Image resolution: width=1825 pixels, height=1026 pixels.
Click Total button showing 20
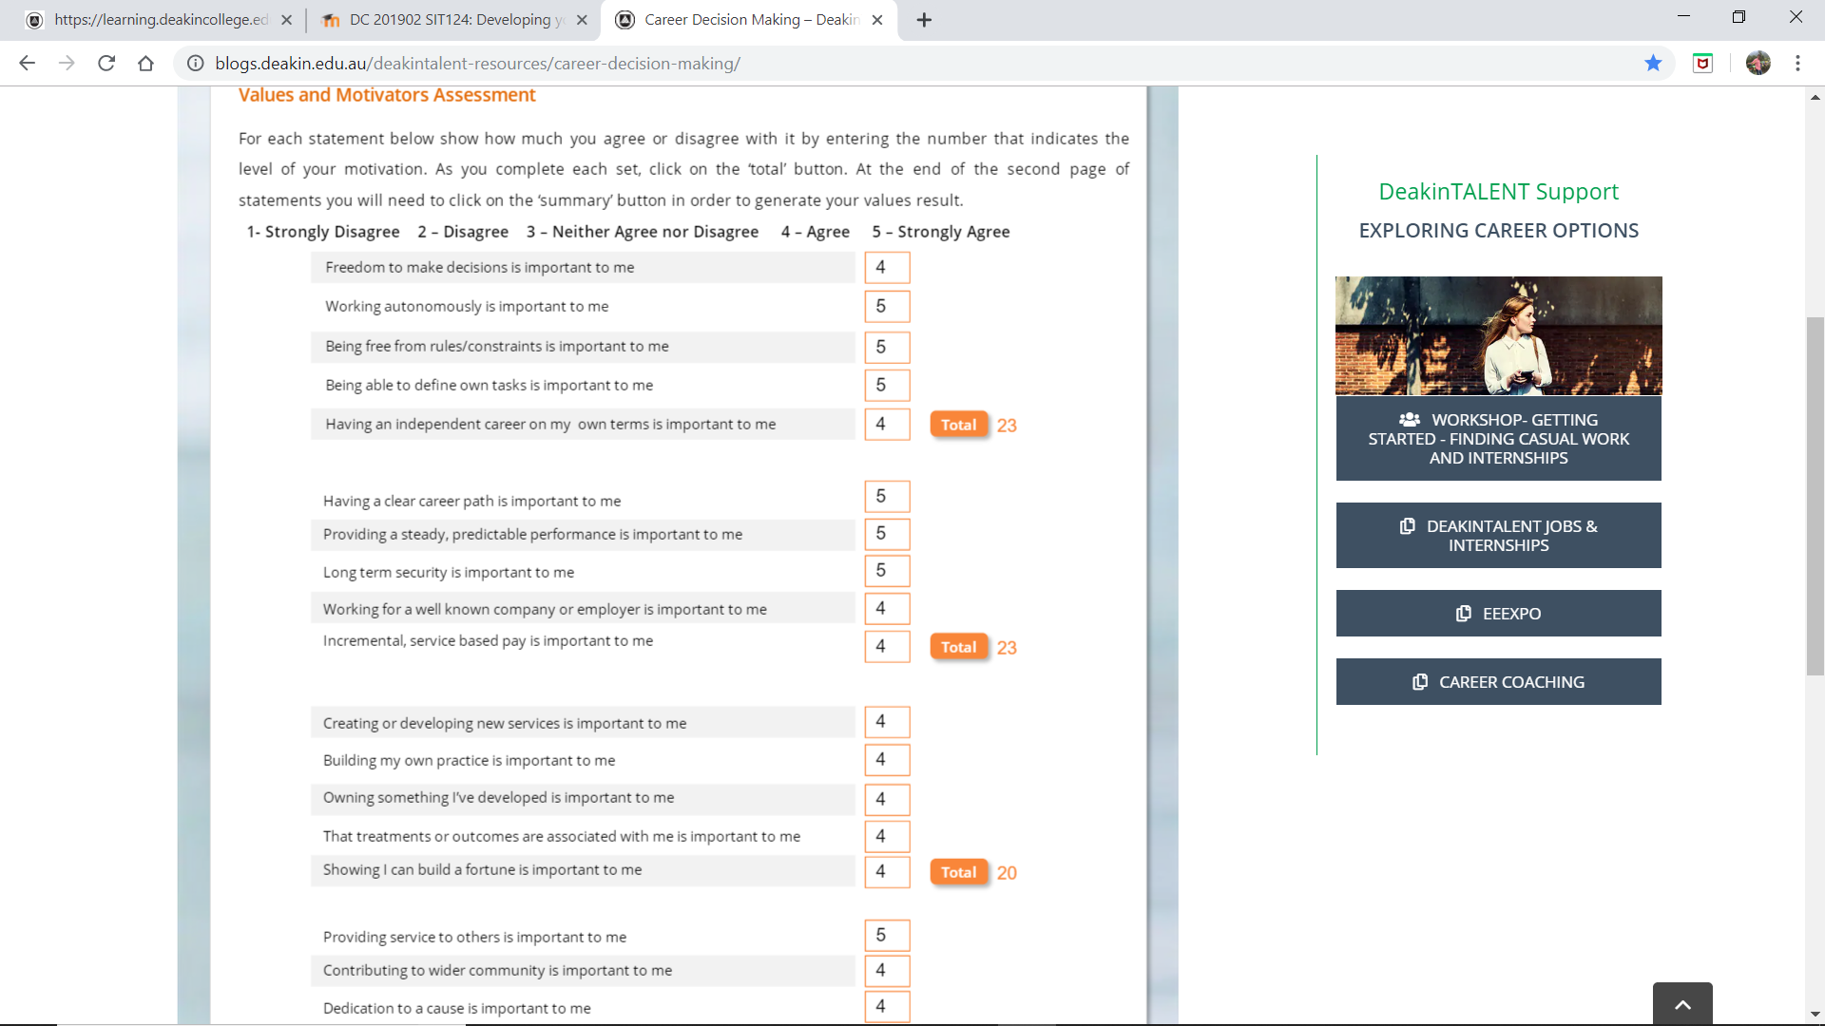[x=958, y=872]
